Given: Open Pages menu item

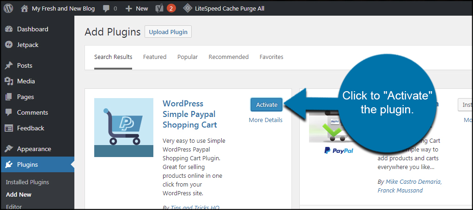Looking at the screenshot, I should [x=26, y=97].
